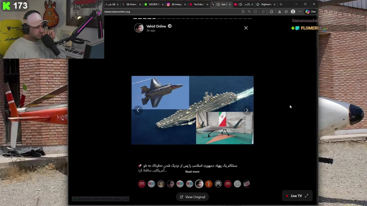
Task: Close the Vahid Online story viewer
Action: 246,28
